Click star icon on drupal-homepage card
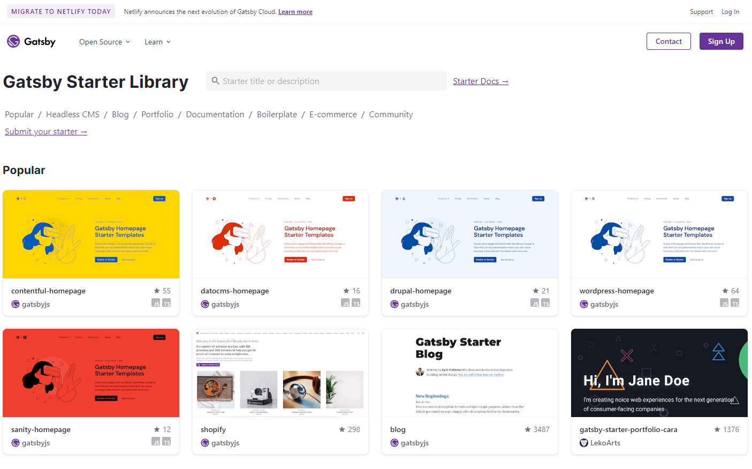752x469 pixels. pyautogui.click(x=536, y=291)
